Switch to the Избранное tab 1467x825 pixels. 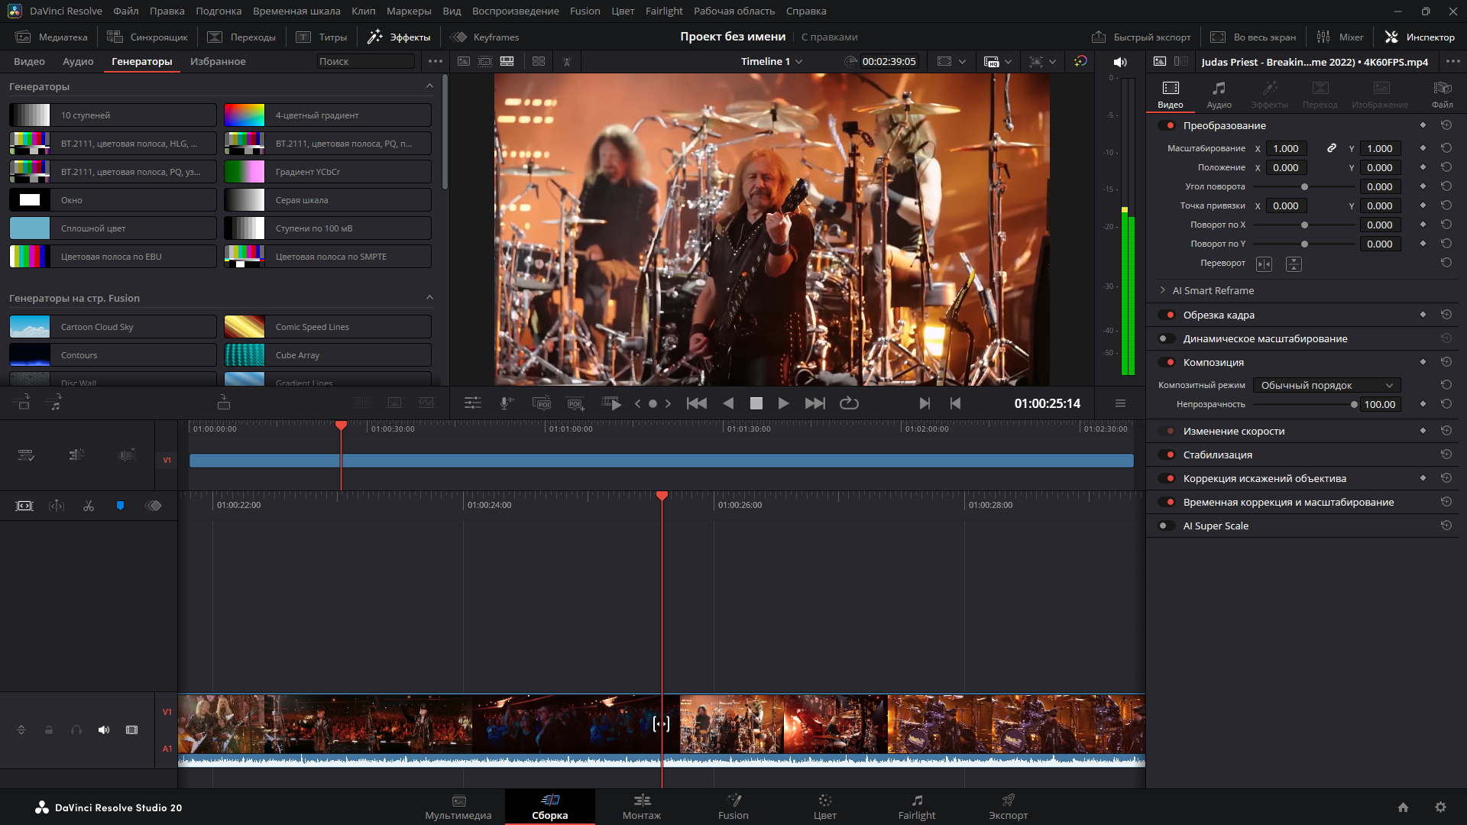pos(218,62)
